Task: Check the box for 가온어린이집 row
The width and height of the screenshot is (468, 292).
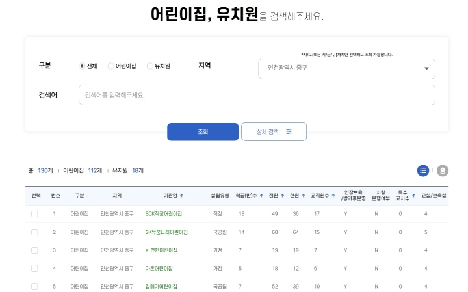Action: (x=34, y=269)
